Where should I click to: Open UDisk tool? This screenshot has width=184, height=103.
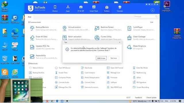137,78
